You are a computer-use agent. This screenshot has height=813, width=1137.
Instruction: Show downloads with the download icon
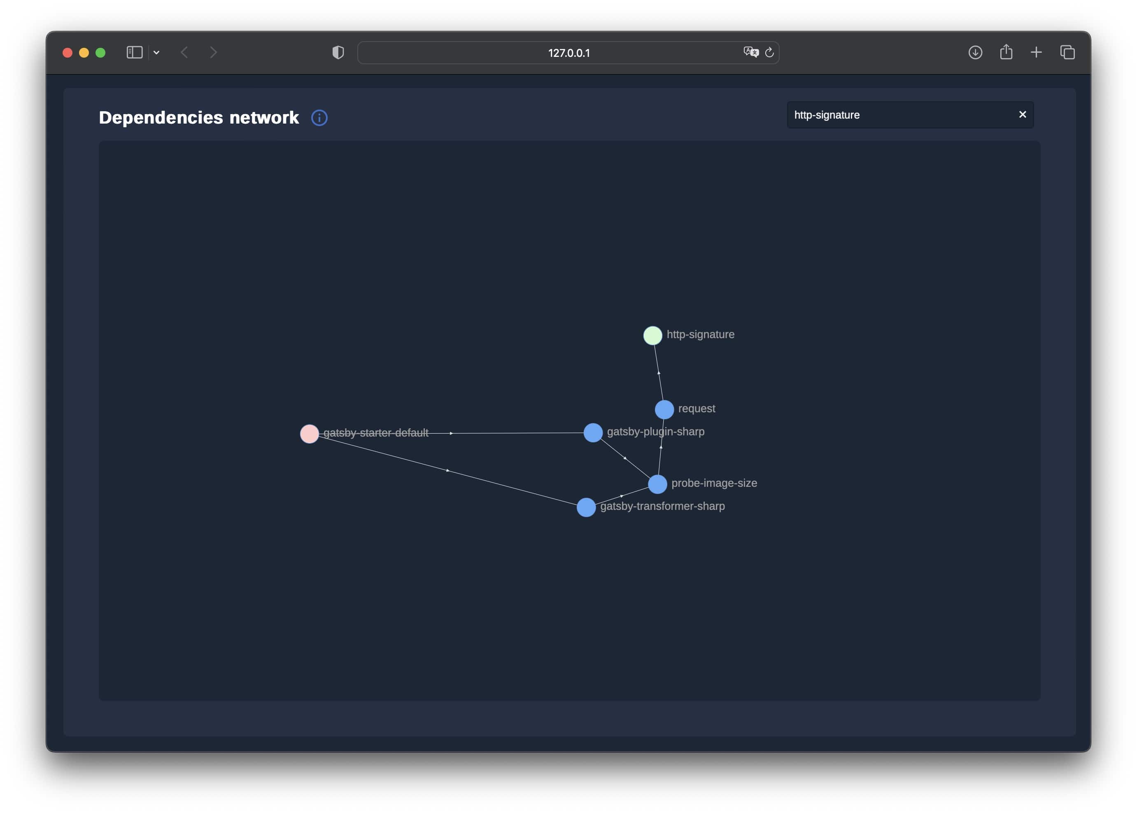pyautogui.click(x=975, y=53)
